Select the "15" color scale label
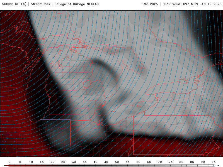This screenshot has height=167, width=223. coord(42,162)
